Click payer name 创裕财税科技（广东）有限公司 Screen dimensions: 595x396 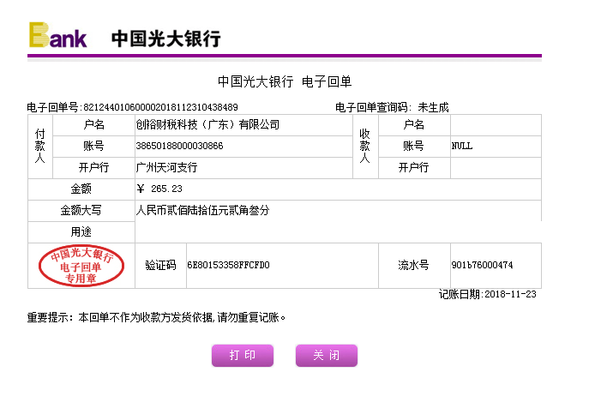tap(208, 125)
